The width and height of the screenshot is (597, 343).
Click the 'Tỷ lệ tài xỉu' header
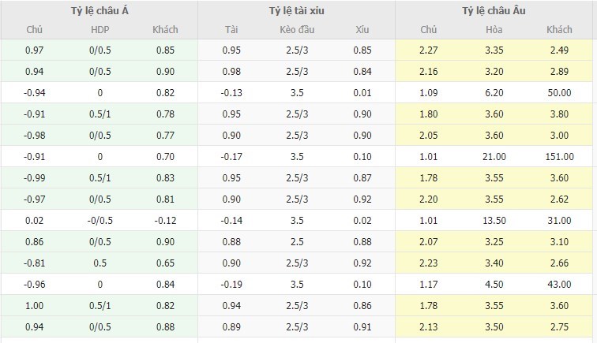tap(297, 11)
